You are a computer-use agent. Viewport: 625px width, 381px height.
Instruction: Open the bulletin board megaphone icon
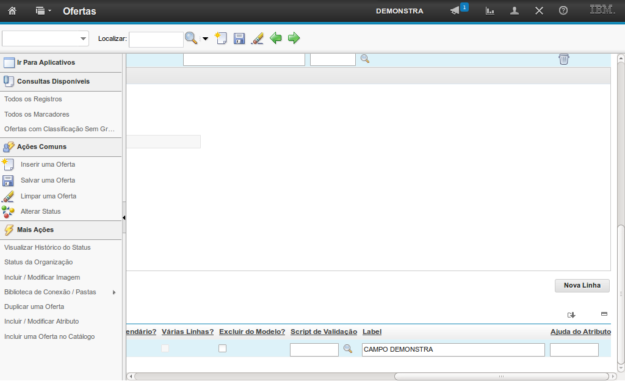coord(455,11)
